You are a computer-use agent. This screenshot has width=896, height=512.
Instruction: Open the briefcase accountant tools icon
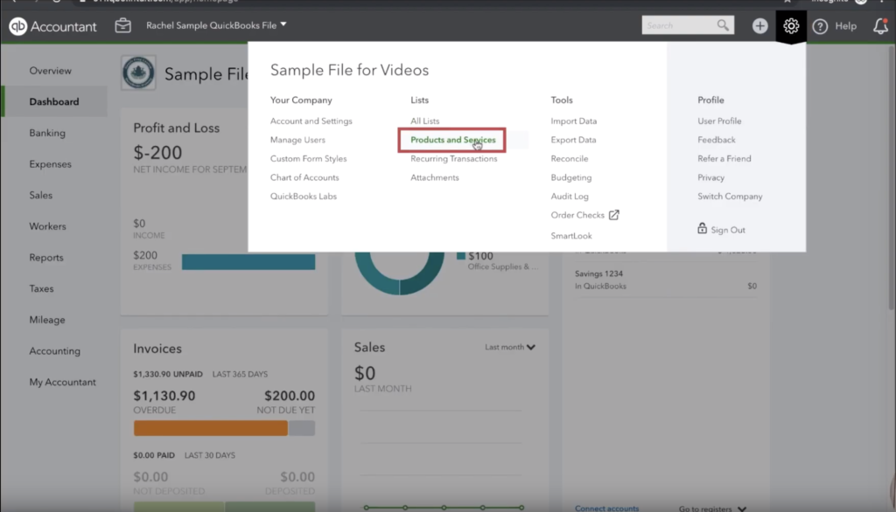(x=123, y=26)
